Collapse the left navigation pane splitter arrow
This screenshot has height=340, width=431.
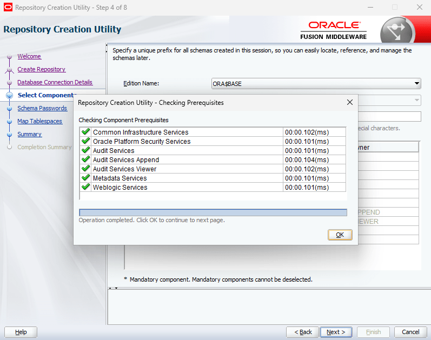[107, 45]
